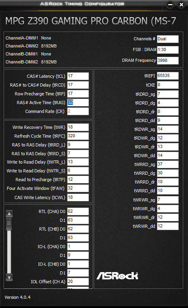The width and height of the screenshot is (188, 308).
Task: Click the tCKE value field
Action: pyautogui.click(x=168, y=85)
